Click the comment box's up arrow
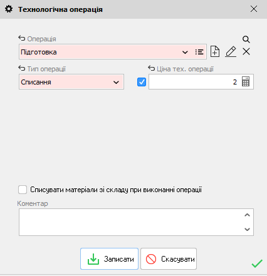Screen dimensions: 267x276 [247, 215]
